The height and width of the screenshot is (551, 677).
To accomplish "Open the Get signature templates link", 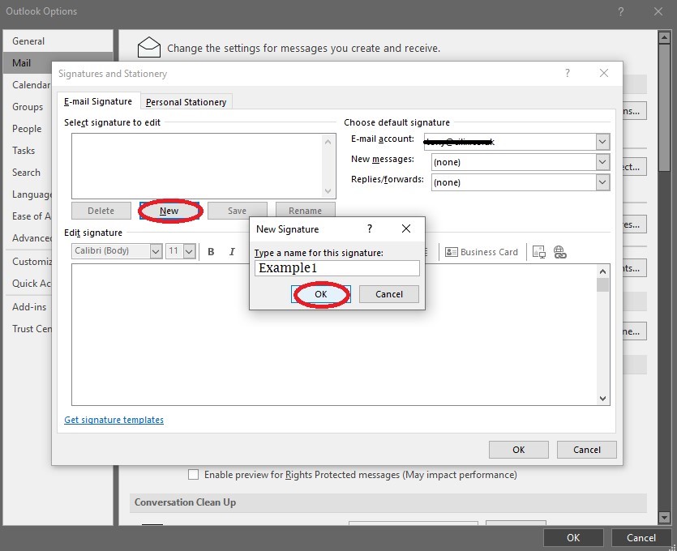I will (114, 420).
